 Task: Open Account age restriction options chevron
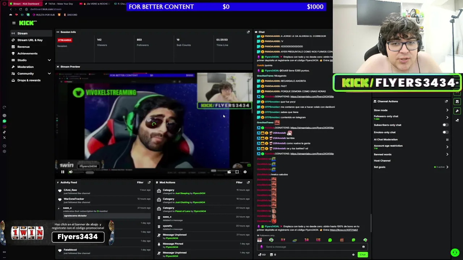pyautogui.click(x=447, y=147)
